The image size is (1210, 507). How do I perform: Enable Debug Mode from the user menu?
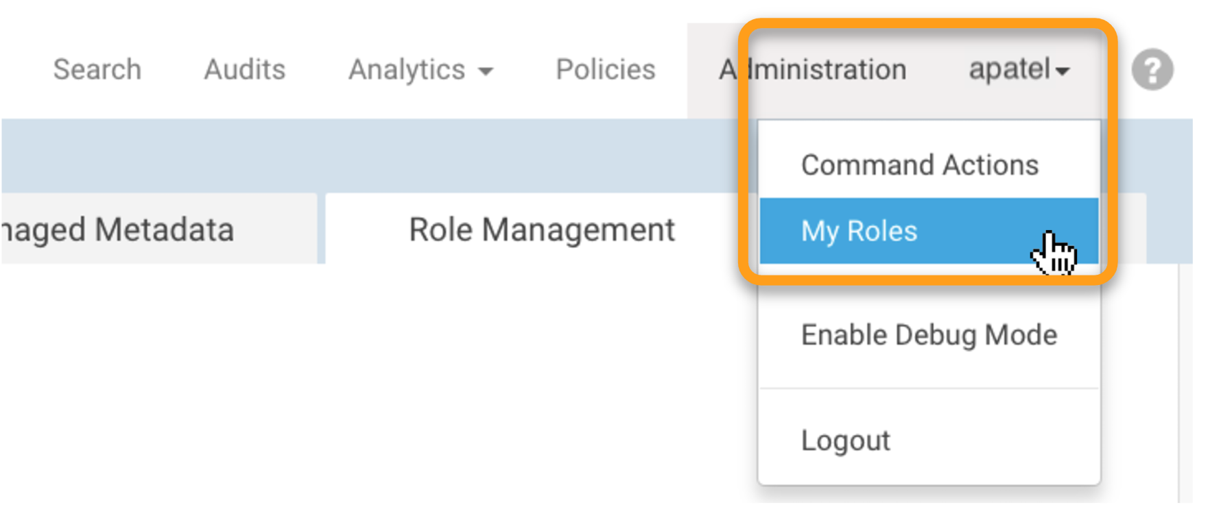point(929,335)
